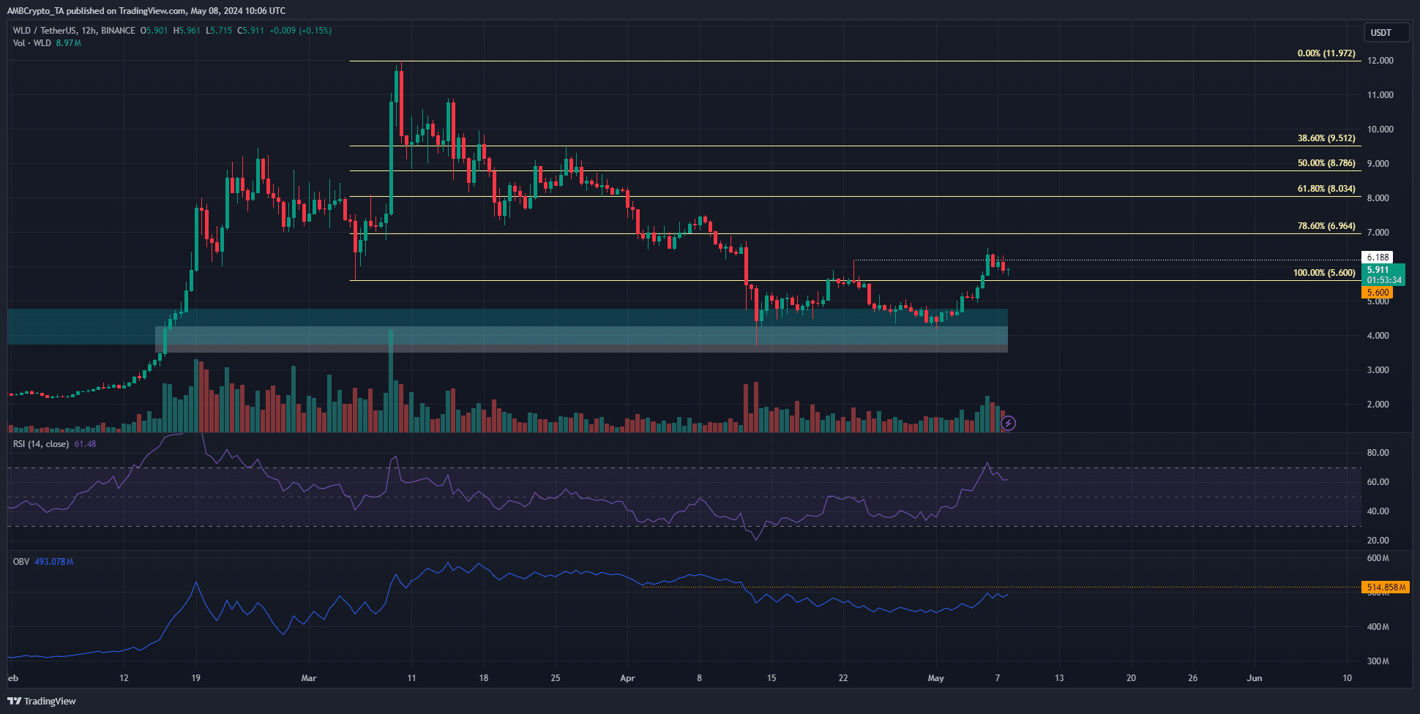Click the 12.000 price axis label
This screenshot has width=1420, height=714.
click(x=1380, y=61)
